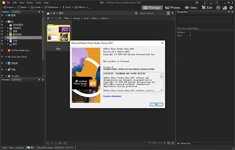Viewport: 235px width, 150px height.
Task: Click the user account icon in title bar
Action: click(x=197, y=3)
